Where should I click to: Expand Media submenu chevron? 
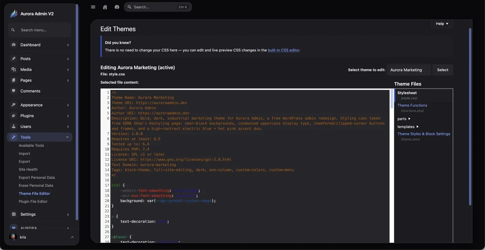tap(68, 70)
